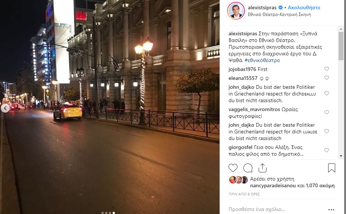Open the #εθνικόθέατρο hashtag
The height and width of the screenshot is (214, 346).
262,60
